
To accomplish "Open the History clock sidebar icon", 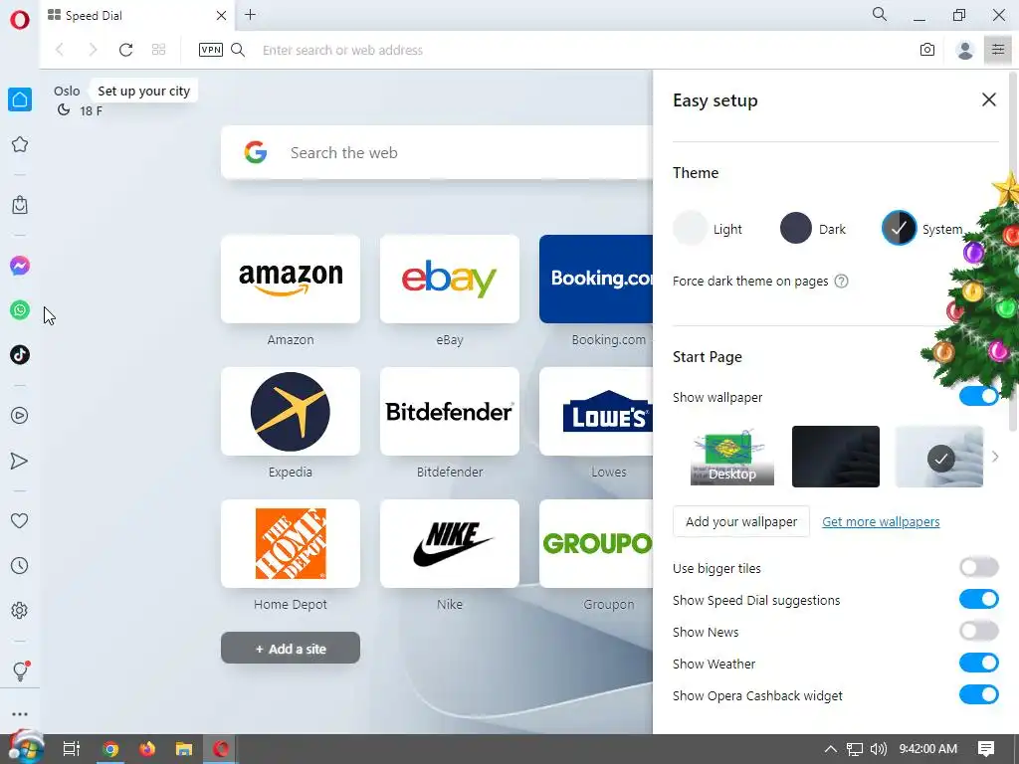I will 20,565.
